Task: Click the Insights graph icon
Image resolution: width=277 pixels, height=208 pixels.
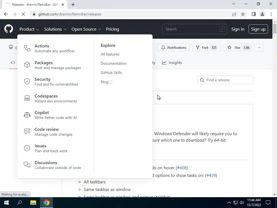Action: (x=164, y=63)
